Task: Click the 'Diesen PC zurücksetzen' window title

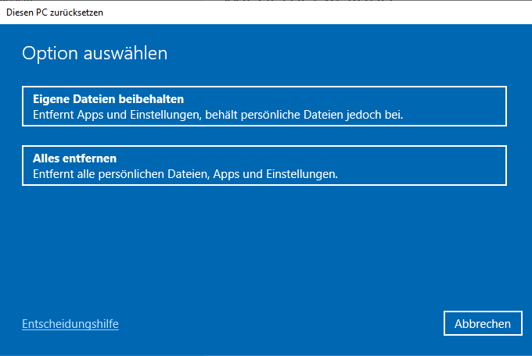Action: pos(55,12)
